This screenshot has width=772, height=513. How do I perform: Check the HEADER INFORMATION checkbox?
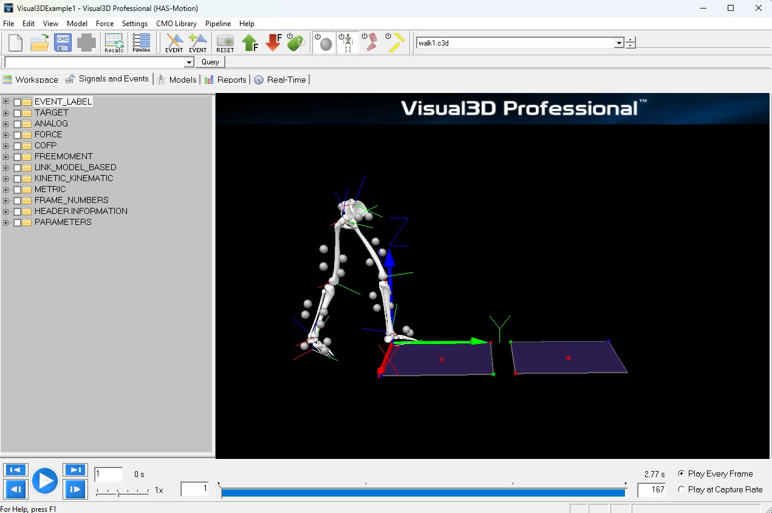(x=17, y=212)
